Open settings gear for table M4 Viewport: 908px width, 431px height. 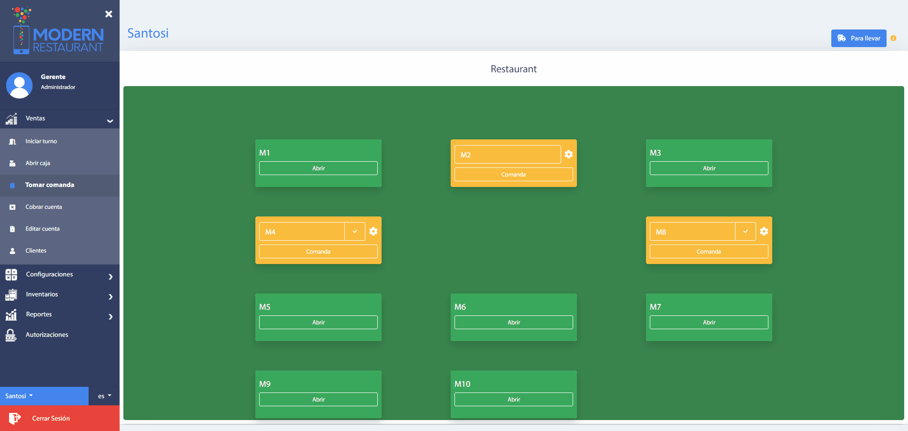pos(373,231)
